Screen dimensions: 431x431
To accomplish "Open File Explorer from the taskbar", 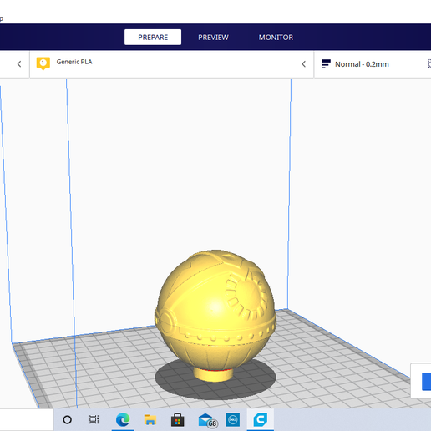I will (x=150, y=419).
